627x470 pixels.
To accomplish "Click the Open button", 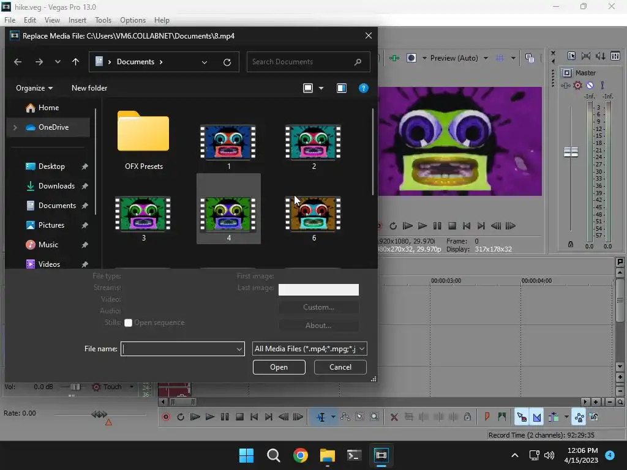I will click(x=279, y=367).
